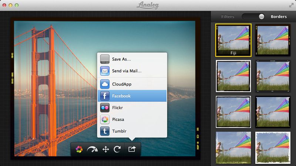Click the CloudApp cloud icon
This screenshot has height=166, width=296.
click(x=105, y=84)
